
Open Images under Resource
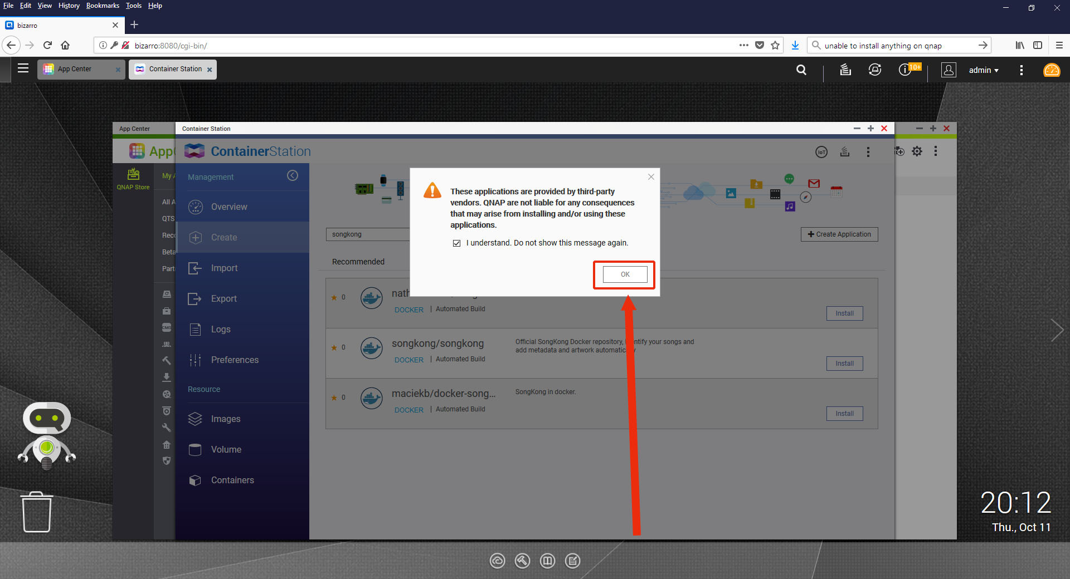(x=242, y=419)
